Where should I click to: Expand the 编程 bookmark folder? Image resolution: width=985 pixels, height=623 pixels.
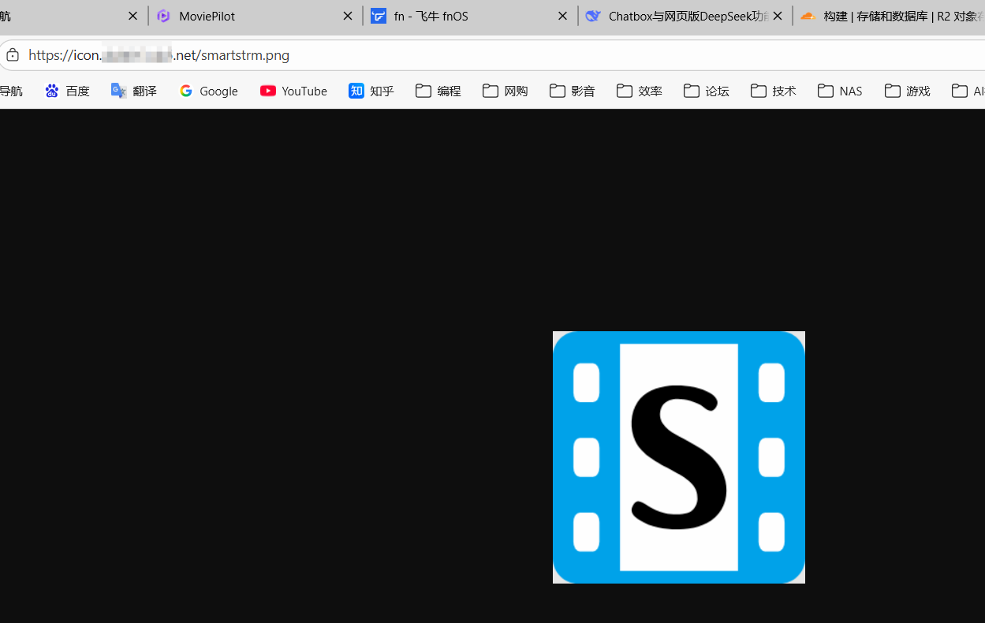[438, 91]
